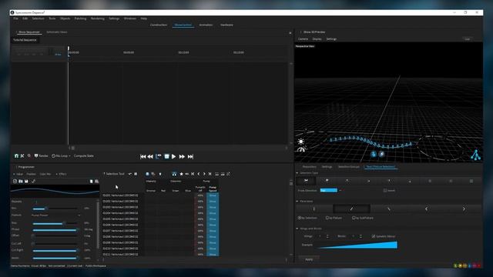The width and height of the screenshot is (493, 277).
Task: Open the Patching menu
Action: click(80, 18)
